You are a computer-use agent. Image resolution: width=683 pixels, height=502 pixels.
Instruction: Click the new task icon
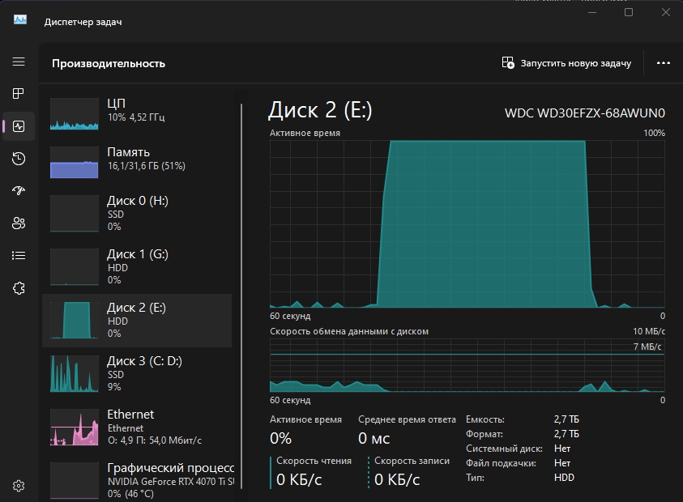tap(508, 62)
